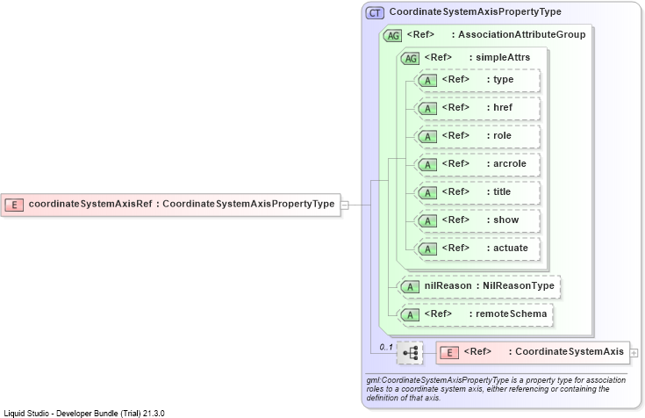Screen dimensions: 645x418
Task: Select the role attribute reference
Action: (x=477, y=135)
